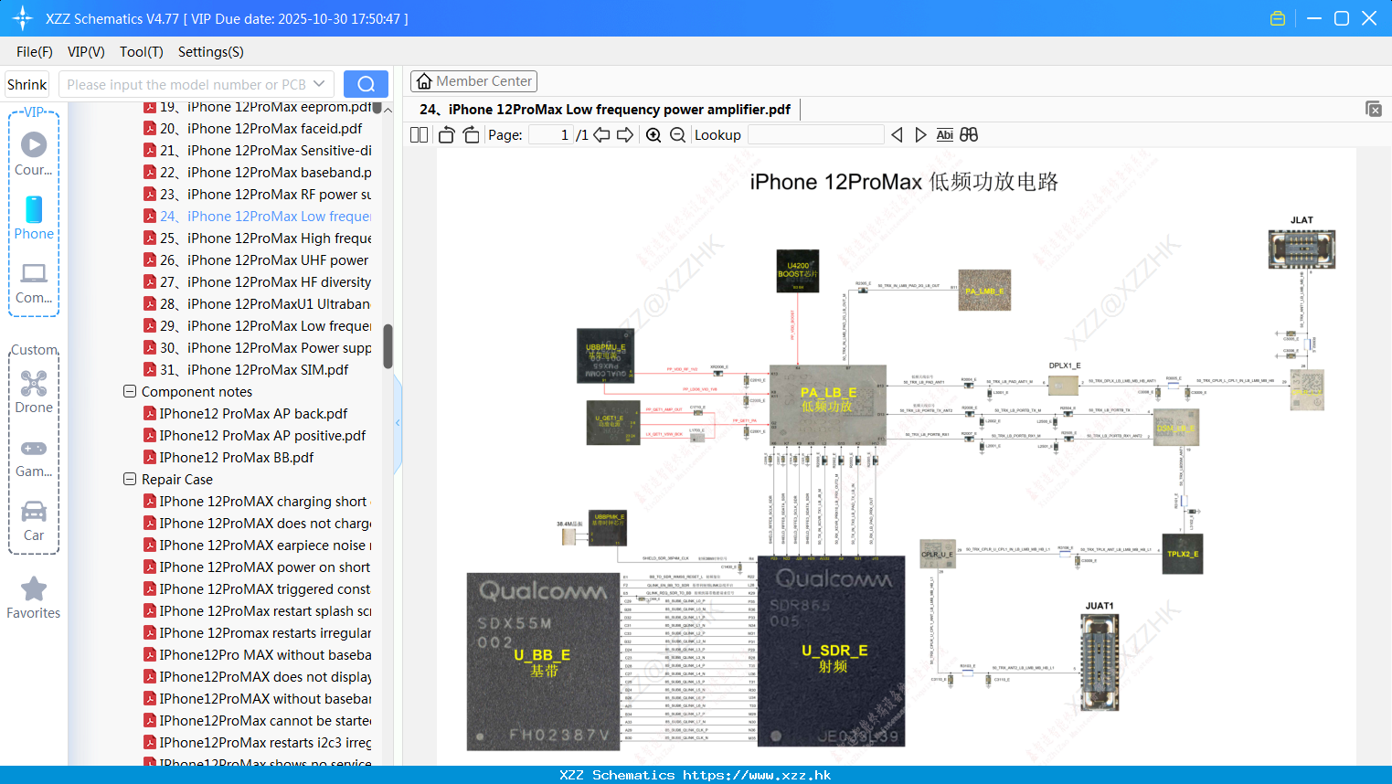Click the yellow toolbox icon in title bar

coord(1277,18)
